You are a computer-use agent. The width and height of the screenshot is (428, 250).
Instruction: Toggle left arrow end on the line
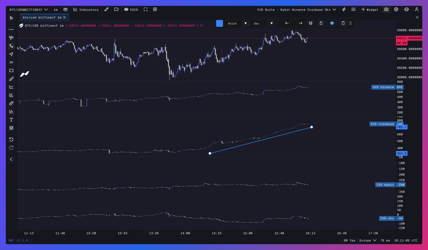pos(287,23)
